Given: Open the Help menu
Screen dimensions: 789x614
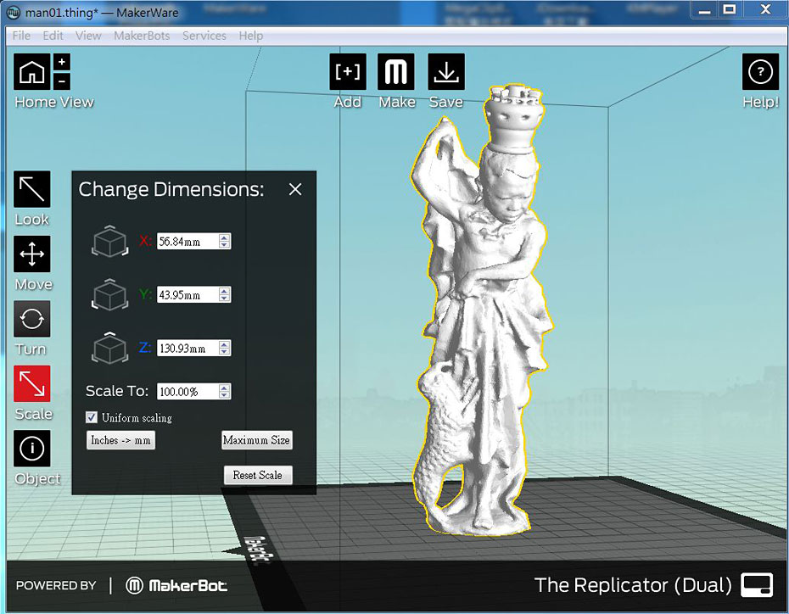Looking at the screenshot, I should pyautogui.click(x=250, y=36).
